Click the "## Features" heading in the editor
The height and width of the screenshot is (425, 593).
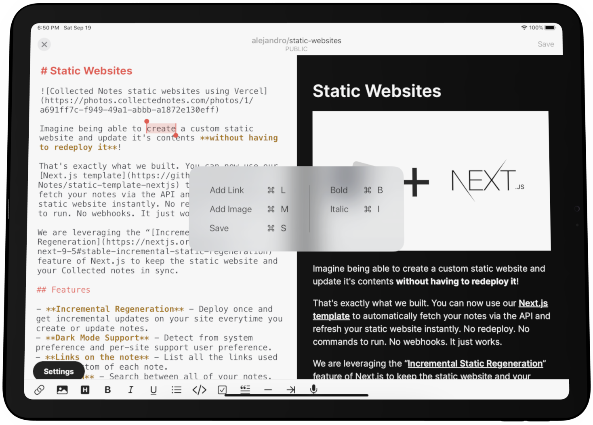[63, 289]
